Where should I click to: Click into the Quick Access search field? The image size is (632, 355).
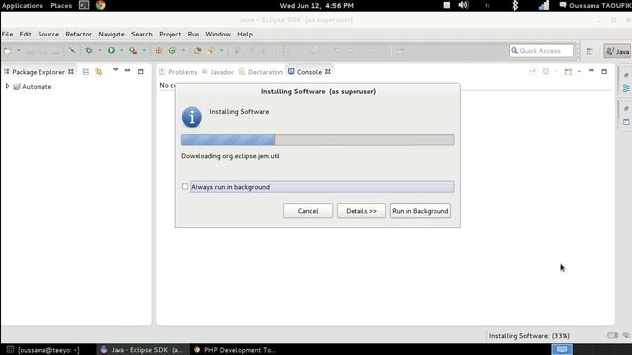click(x=541, y=50)
